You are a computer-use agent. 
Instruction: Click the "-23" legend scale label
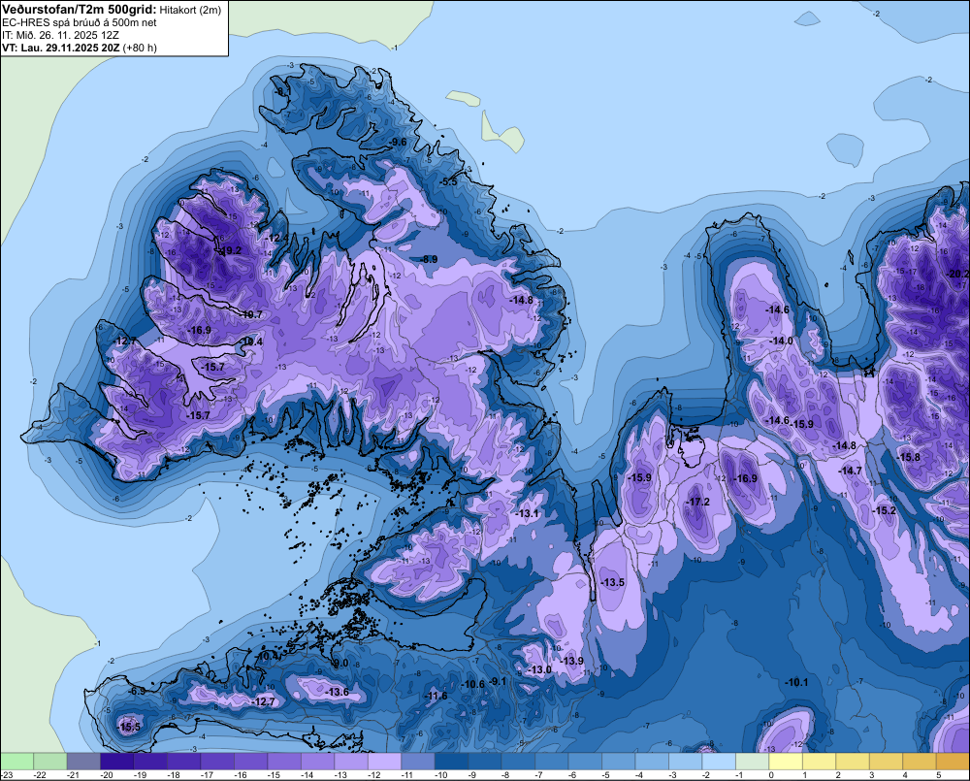[x=7, y=775]
